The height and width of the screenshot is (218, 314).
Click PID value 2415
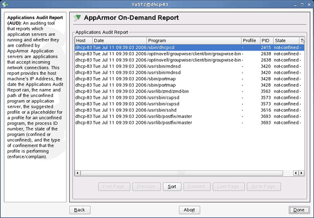click(266, 48)
